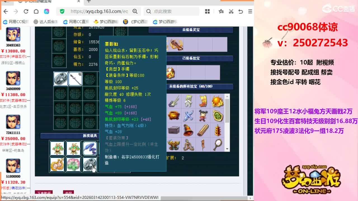The image size is (358, 201).
Task: Open the 网易CC直播 bookmark
Action: [x=76, y=22]
